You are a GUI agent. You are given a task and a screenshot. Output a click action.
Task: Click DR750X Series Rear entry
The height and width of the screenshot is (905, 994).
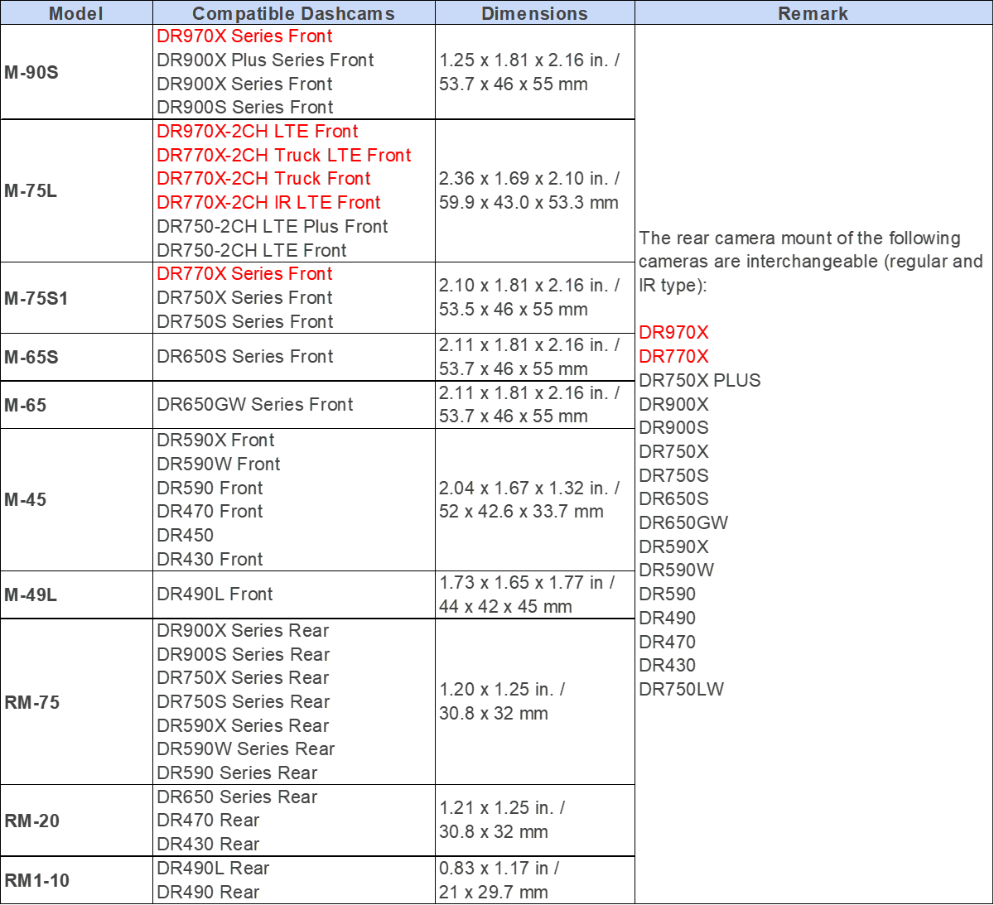coord(243,678)
